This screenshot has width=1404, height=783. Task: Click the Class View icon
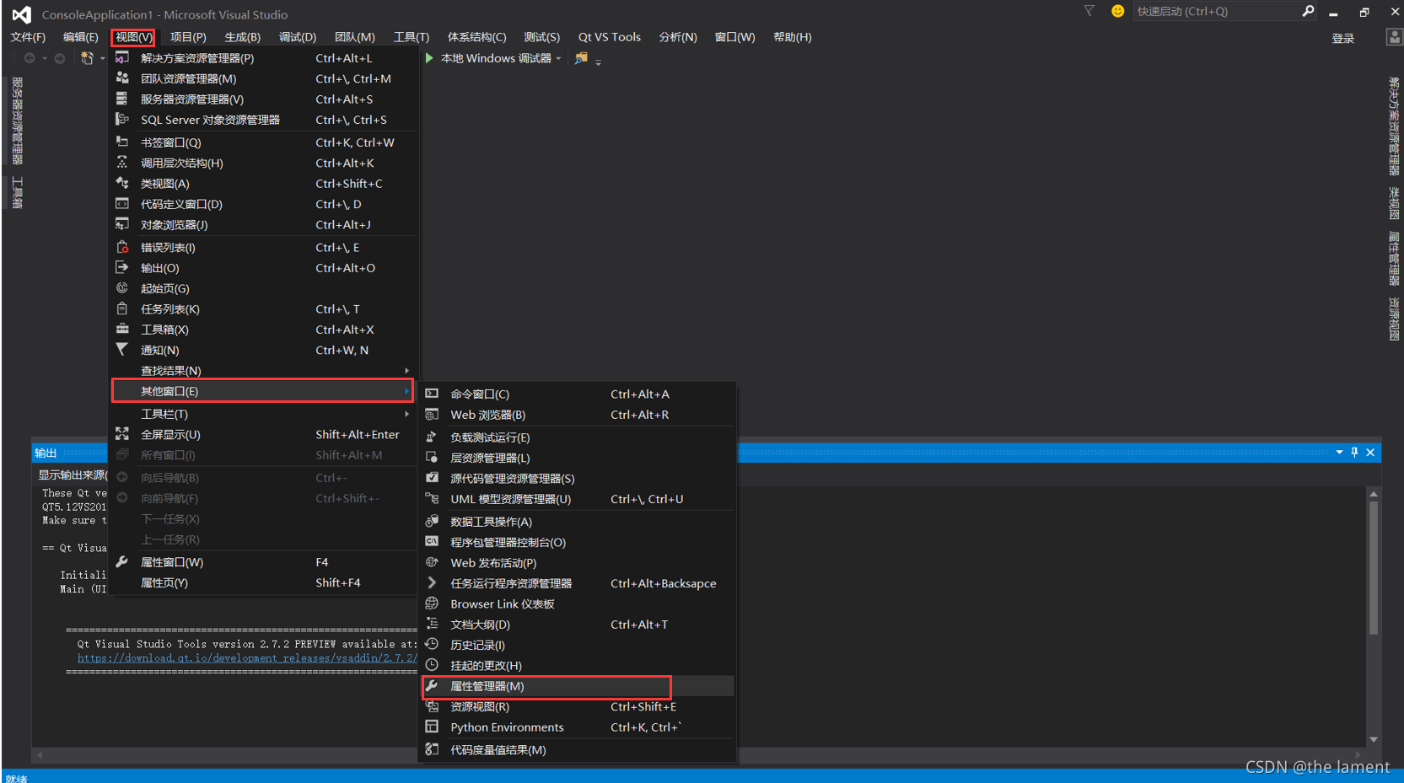122,183
